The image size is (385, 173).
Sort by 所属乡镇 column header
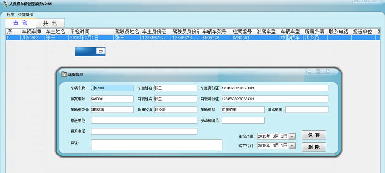click(x=315, y=32)
